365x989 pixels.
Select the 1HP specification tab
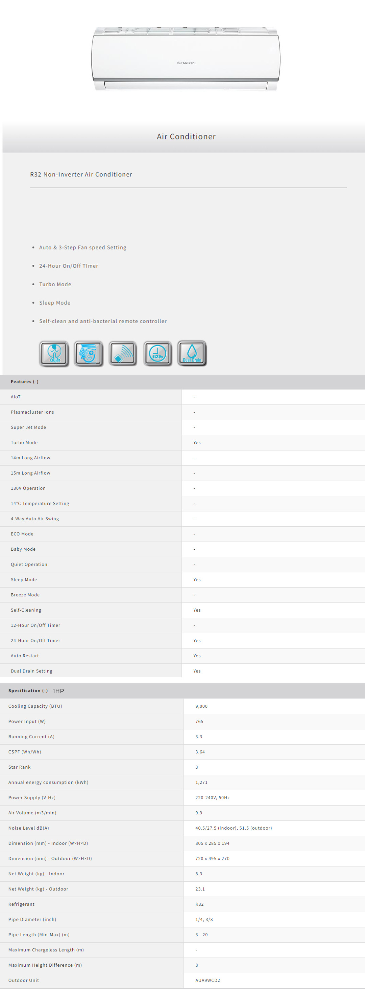point(58,691)
